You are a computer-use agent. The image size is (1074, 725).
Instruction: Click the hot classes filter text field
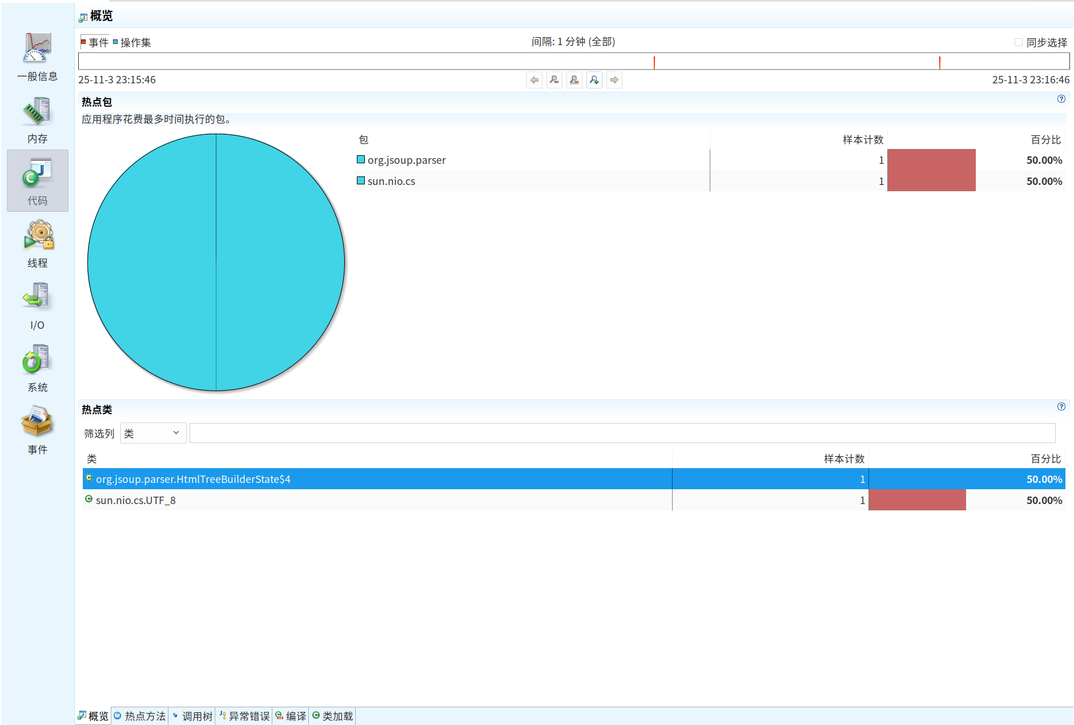click(x=622, y=433)
